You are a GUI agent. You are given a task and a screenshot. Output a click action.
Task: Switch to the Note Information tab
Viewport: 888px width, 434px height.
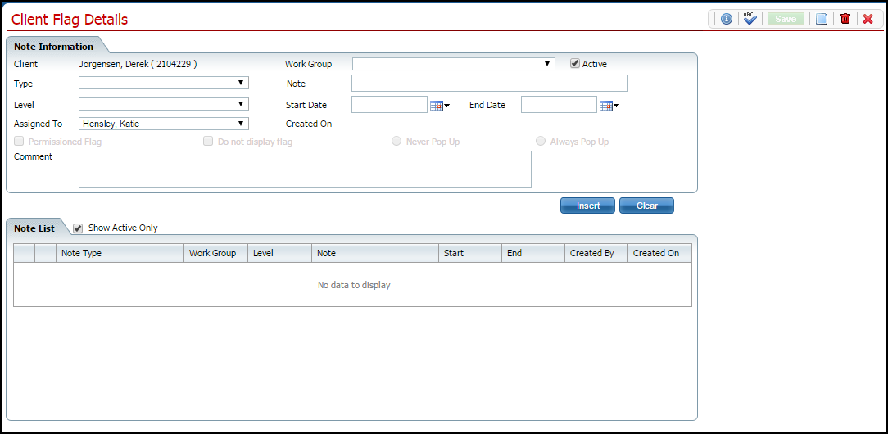[53, 47]
